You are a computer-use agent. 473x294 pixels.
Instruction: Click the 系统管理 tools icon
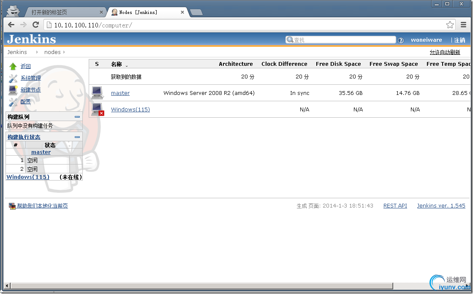click(13, 78)
